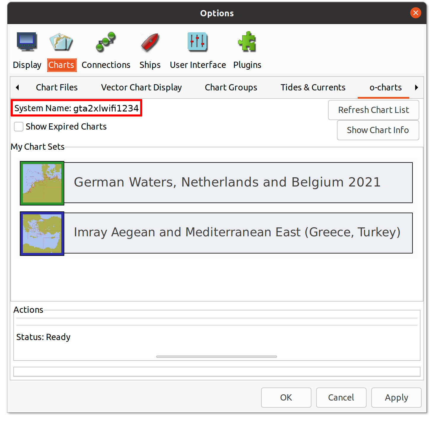Click the Show Chart Info button
This screenshot has height=421, width=435.
pos(378,130)
